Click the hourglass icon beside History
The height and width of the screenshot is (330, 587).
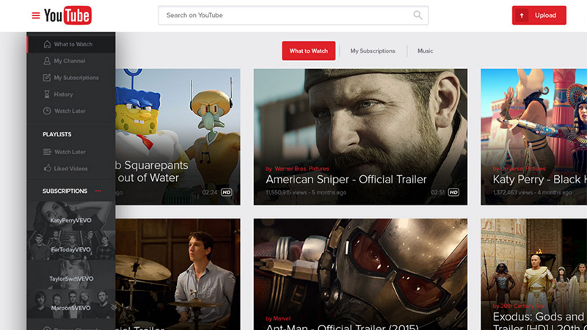pos(47,95)
